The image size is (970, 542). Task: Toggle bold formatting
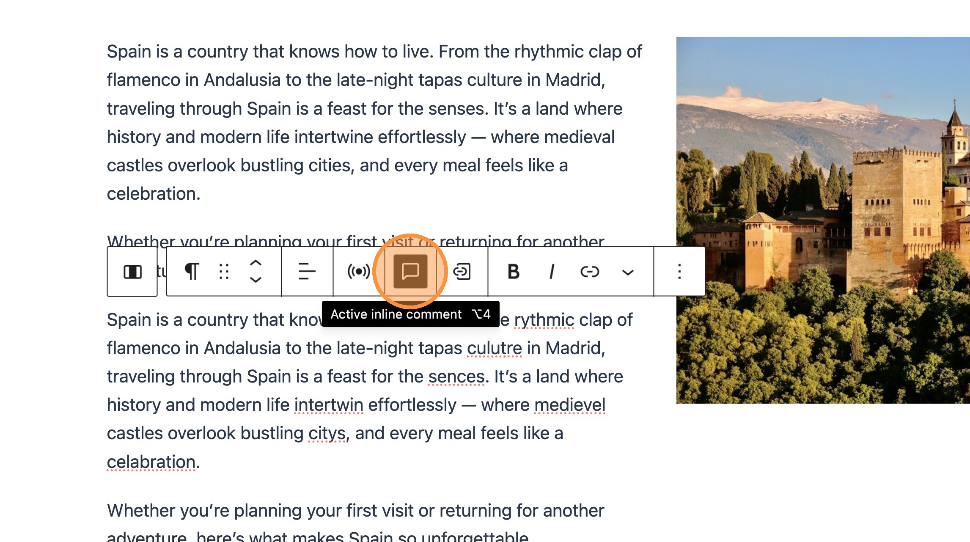point(513,272)
